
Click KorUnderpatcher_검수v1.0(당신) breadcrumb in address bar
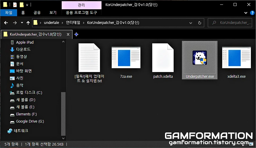click(113, 23)
